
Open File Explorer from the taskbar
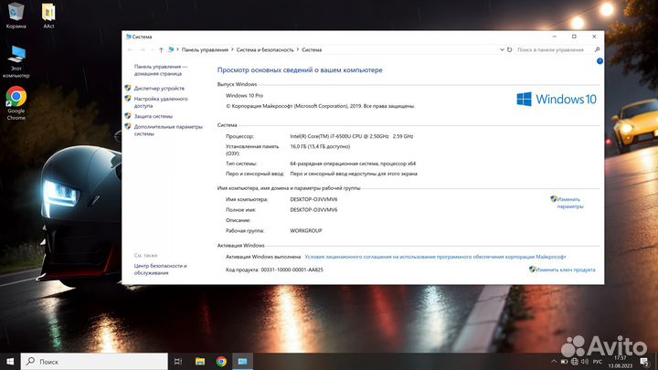click(200, 361)
